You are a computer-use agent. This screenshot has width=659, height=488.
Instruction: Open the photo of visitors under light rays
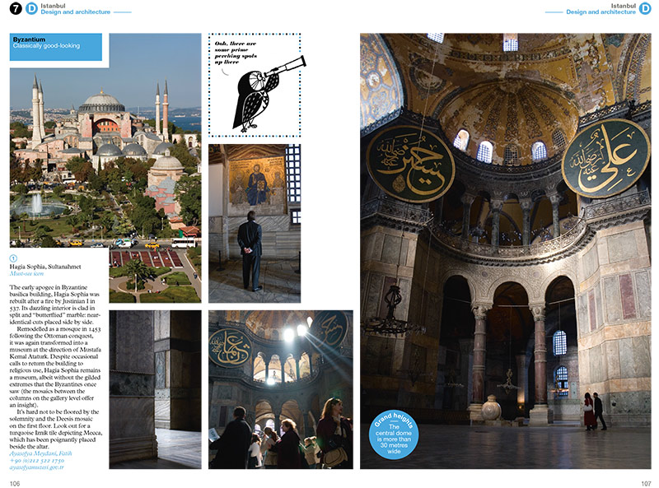(281, 389)
